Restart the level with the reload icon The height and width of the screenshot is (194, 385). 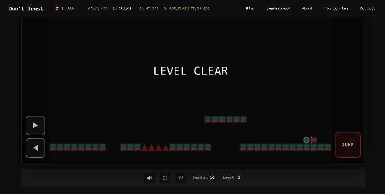coord(181,178)
